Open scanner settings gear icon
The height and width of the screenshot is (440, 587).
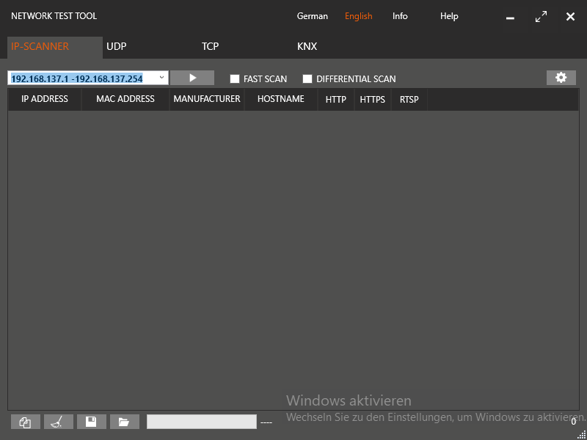[561, 78]
